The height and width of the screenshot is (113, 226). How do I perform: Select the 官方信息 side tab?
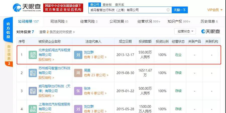click(8, 30)
